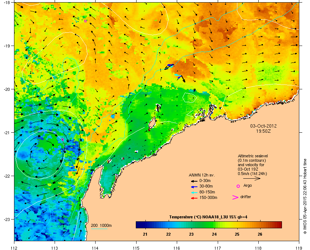Click the colorbar tick label 24
Viewport: 310px width, 250px height.
click(214, 234)
